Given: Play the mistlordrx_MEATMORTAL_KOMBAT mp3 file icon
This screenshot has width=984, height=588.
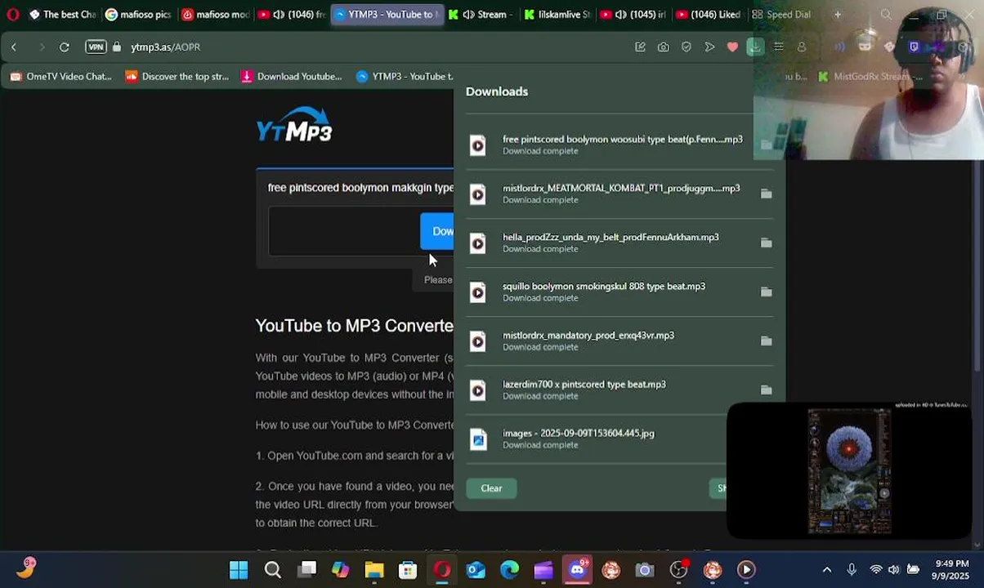Looking at the screenshot, I should point(478,194).
